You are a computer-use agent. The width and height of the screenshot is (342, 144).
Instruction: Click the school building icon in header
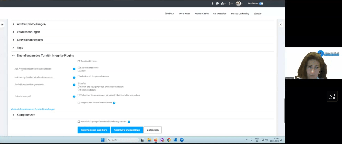[223, 4]
